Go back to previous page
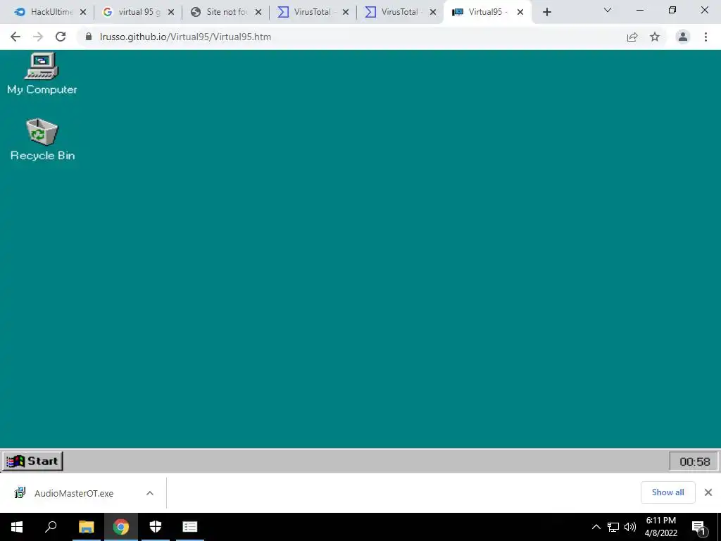721x541 pixels. point(15,37)
